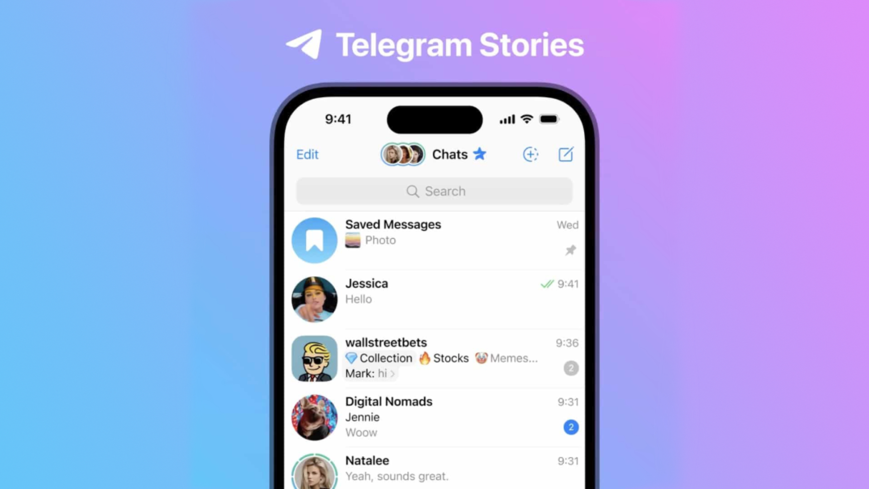Tap the Wi-Fi status icon in status bar
This screenshot has width=869, height=489.
pyautogui.click(x=527, y=118)
